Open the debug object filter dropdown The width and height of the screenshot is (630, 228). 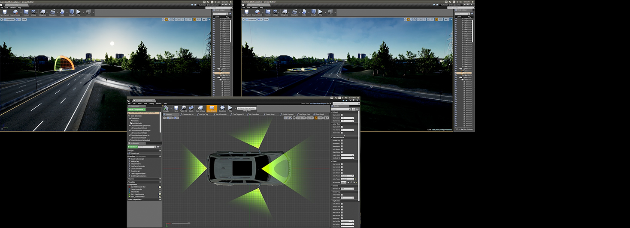point(247,108)
